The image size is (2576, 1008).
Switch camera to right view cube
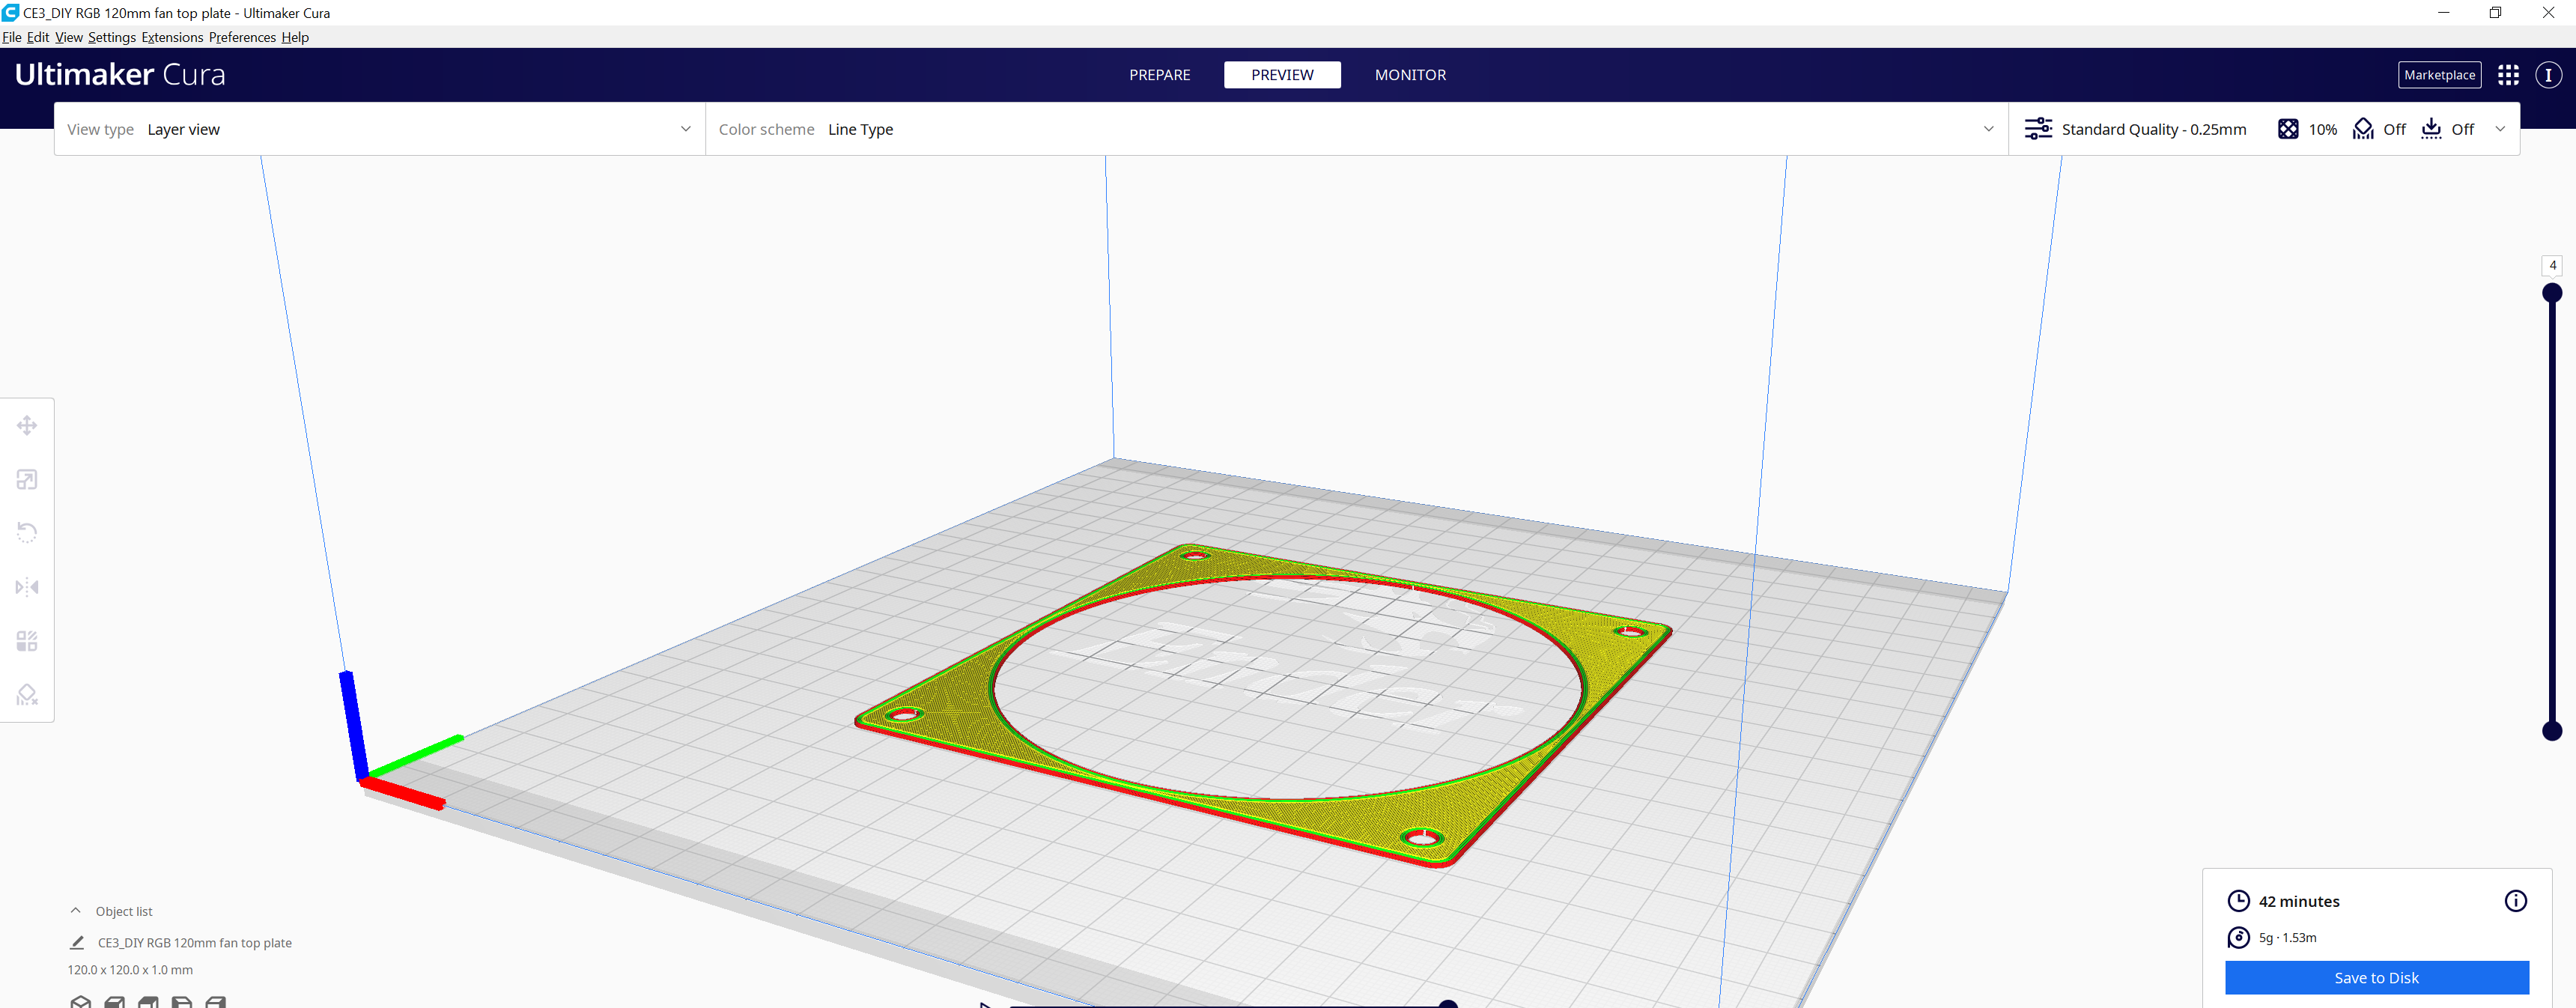coord(215,1001)
